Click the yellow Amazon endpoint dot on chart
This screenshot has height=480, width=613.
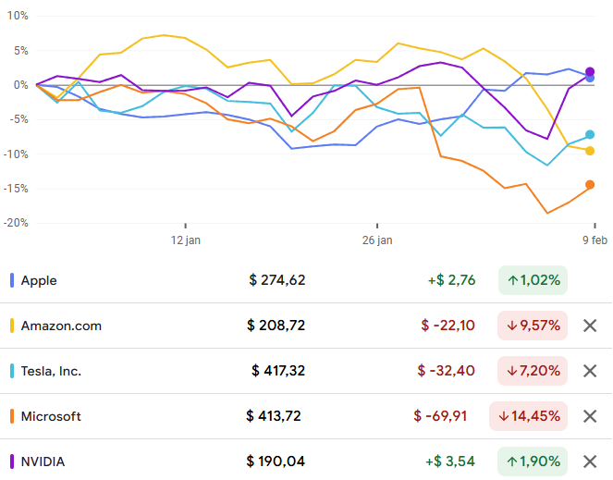[x=590, y=151]
